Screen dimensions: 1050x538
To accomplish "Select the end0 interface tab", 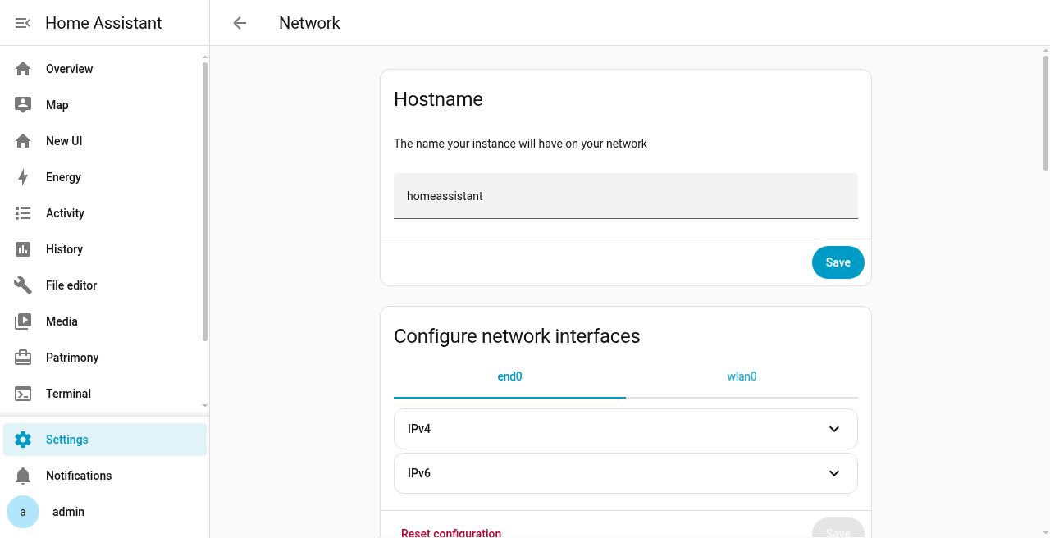I will [x=509, y=377].
